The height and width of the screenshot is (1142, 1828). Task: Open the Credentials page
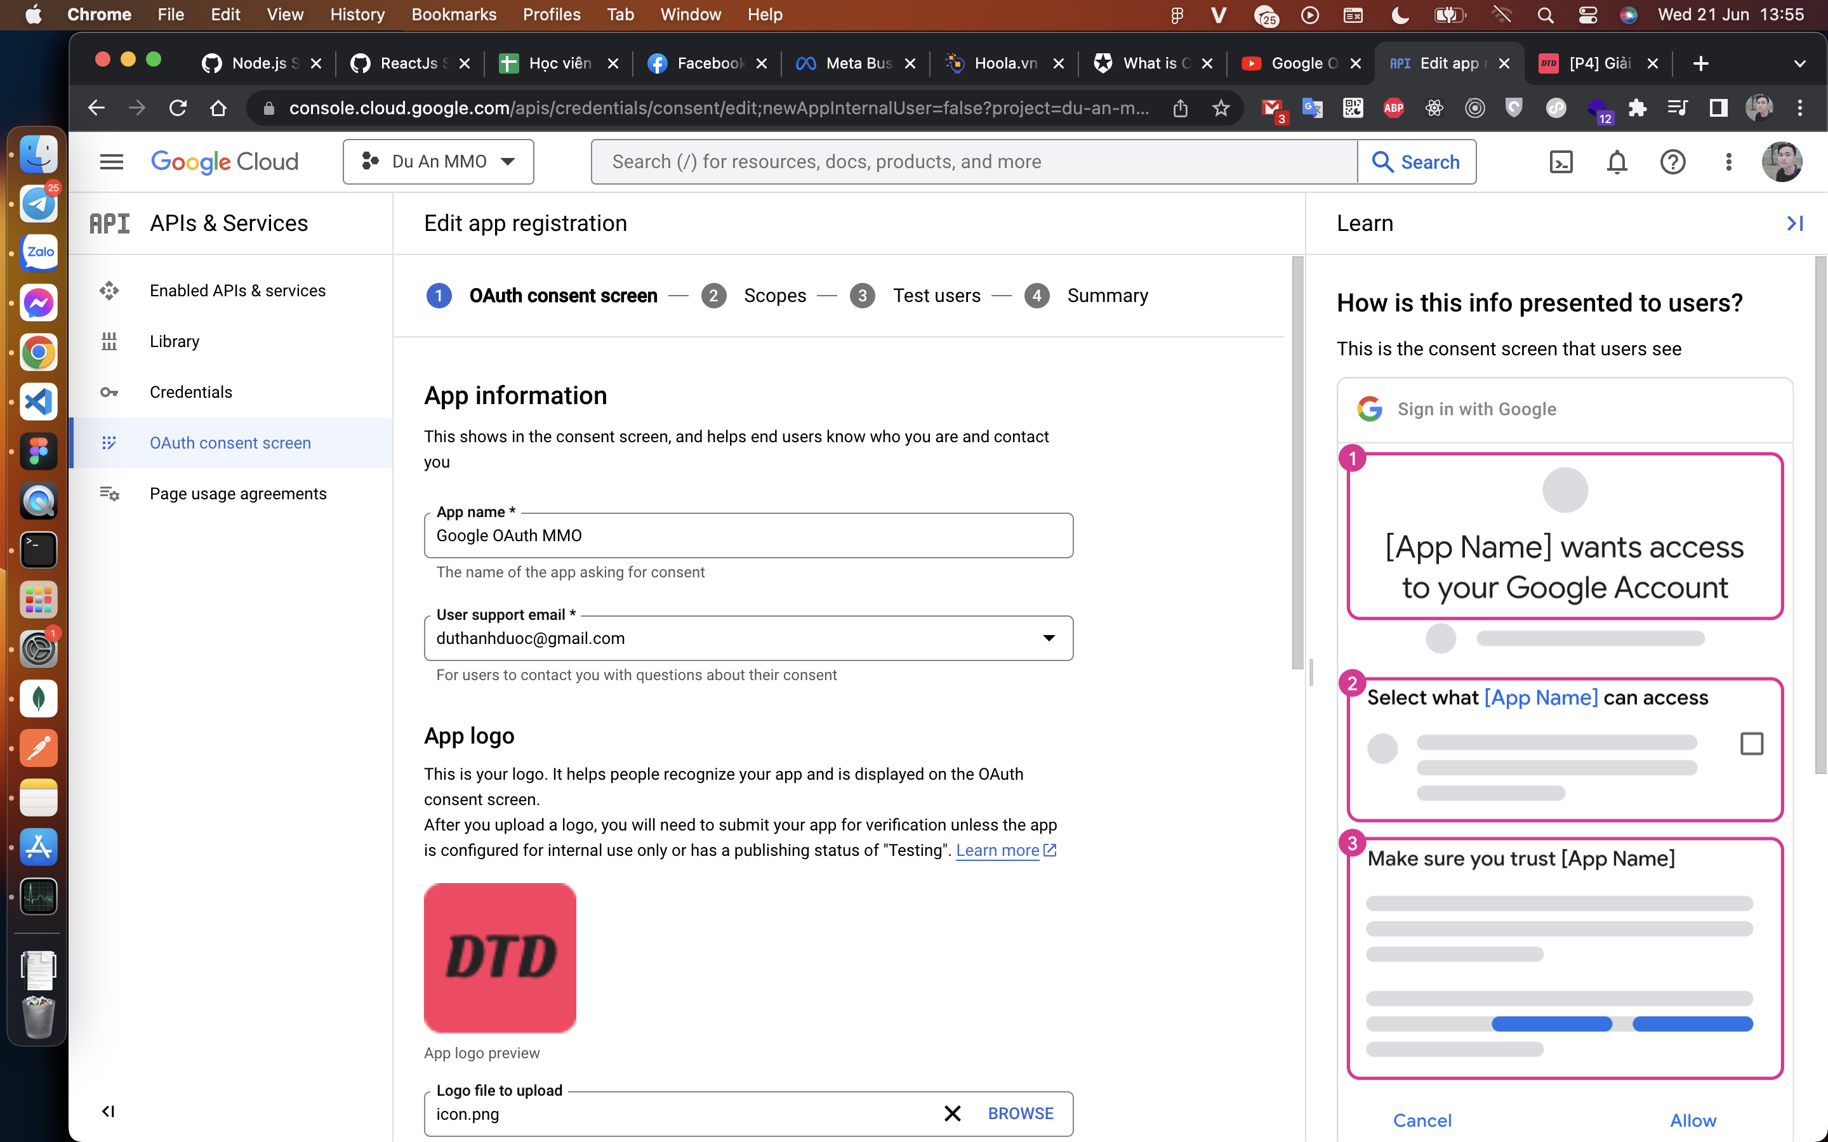point(231,392)
